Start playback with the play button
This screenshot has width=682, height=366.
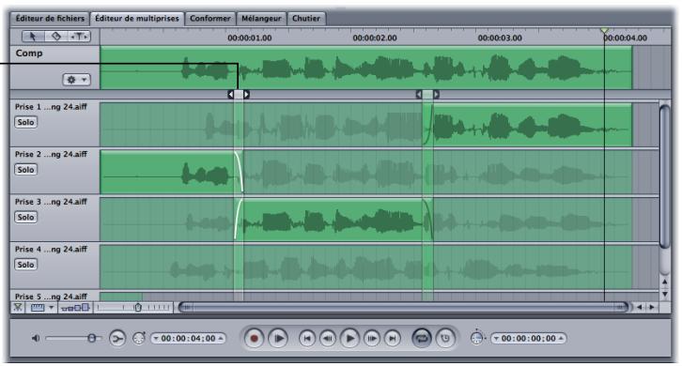350,338
